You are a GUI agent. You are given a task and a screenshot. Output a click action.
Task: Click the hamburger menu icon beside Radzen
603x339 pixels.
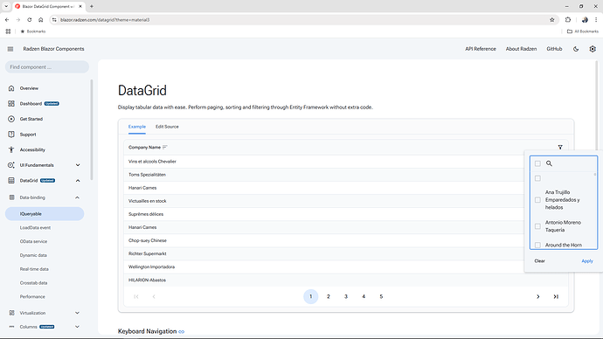click(10, 49)
